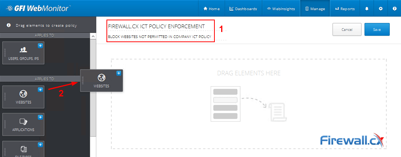This screenshot has height=157, width=401.
Task: Click the info icon beside Drag elements
Action: (x=9, y=25)
